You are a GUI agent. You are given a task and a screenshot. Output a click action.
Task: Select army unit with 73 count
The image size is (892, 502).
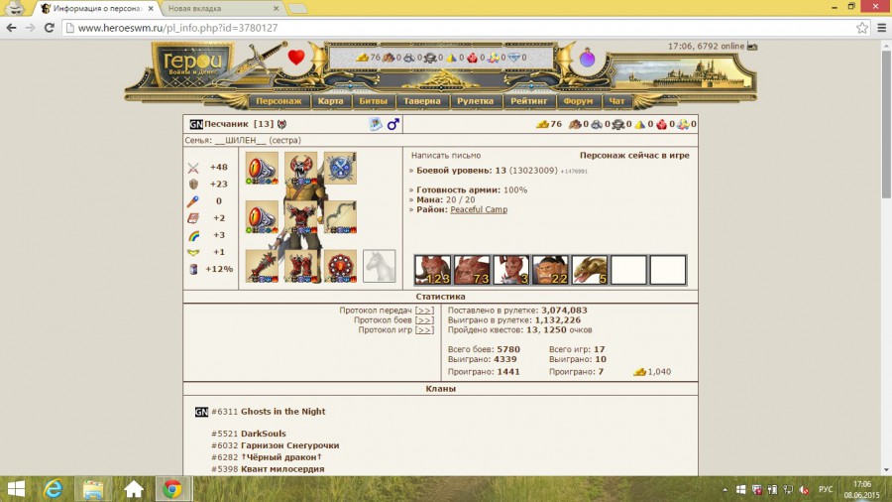pos(472,270)
